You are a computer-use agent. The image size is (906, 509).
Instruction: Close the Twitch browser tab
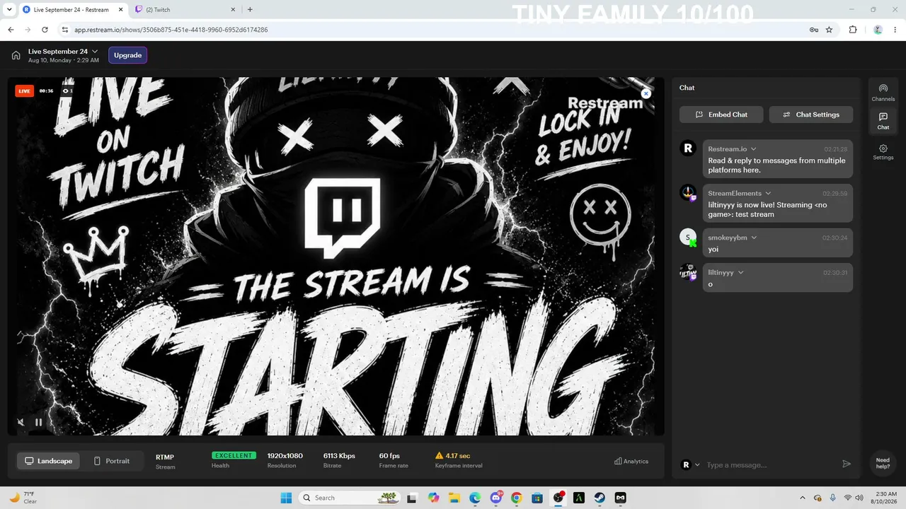pyautogui.click(x=231, y=10)
